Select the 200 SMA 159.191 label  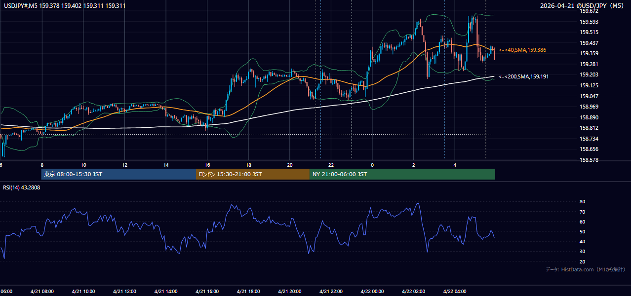[x=523, y=77]
